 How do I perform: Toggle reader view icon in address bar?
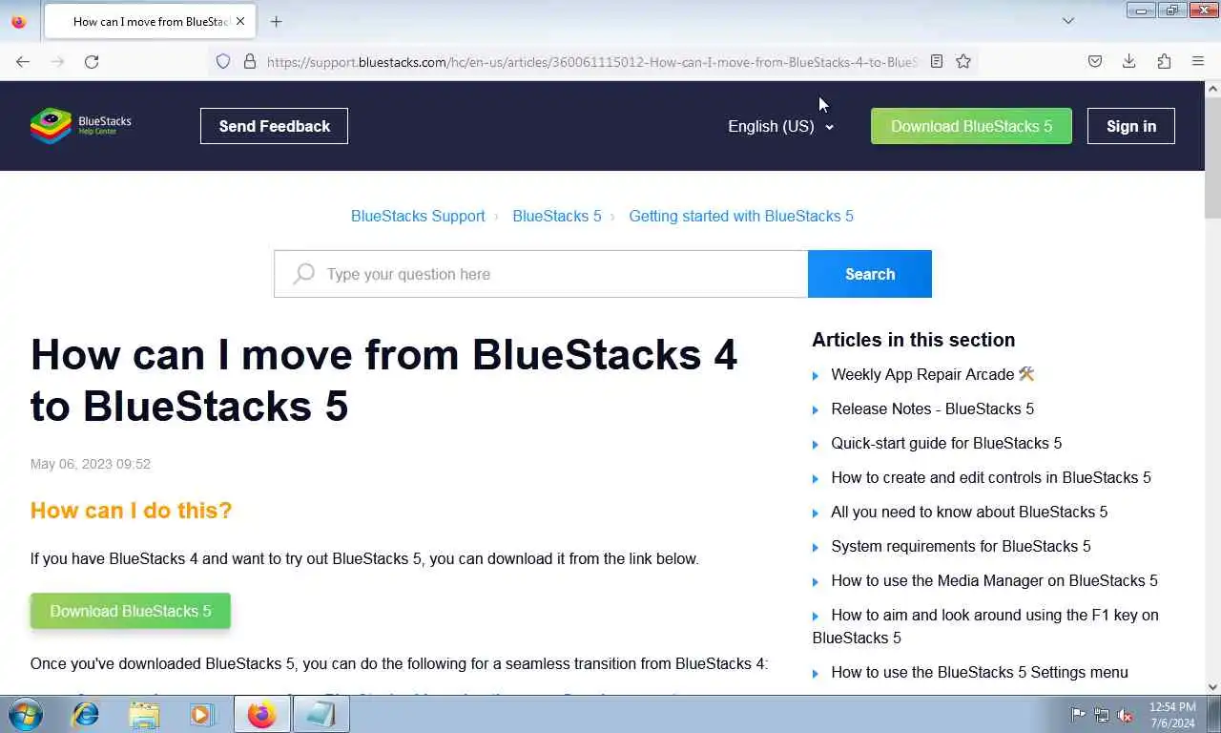937,61
